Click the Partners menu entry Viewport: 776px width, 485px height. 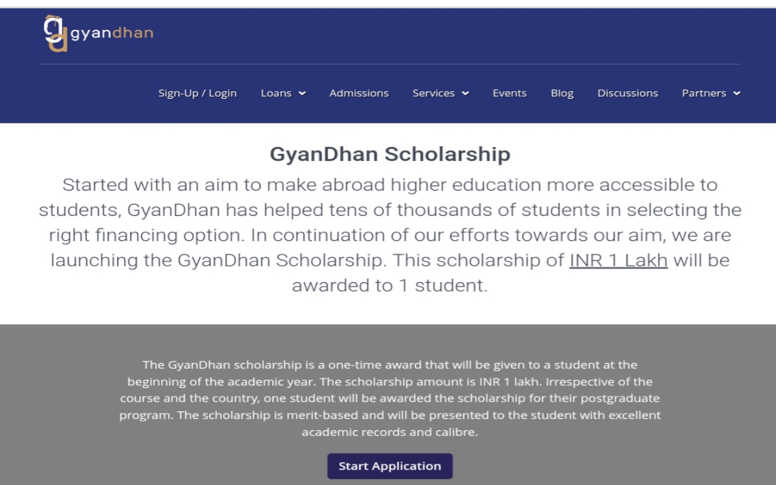tap(704, 93)
